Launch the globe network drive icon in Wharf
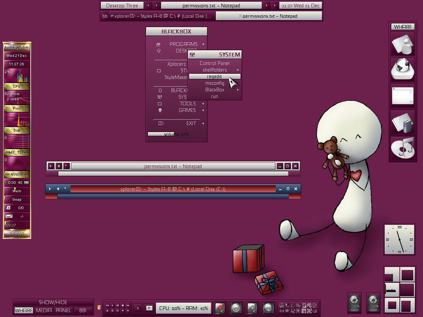423x317 pixels. (x=403, y=69)
